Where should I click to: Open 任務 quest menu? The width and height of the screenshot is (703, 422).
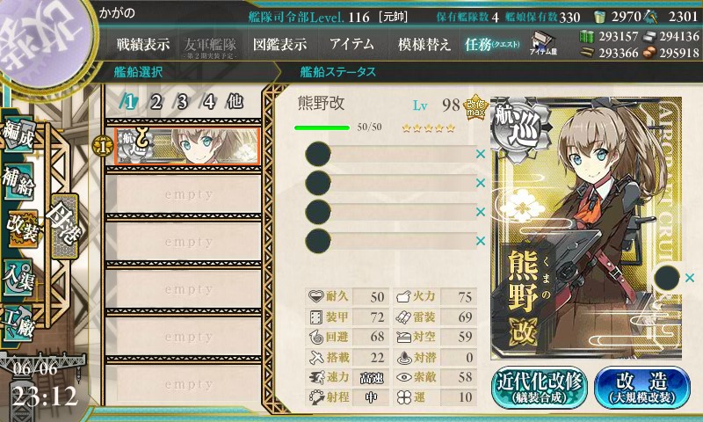click(x=492, y=44)
